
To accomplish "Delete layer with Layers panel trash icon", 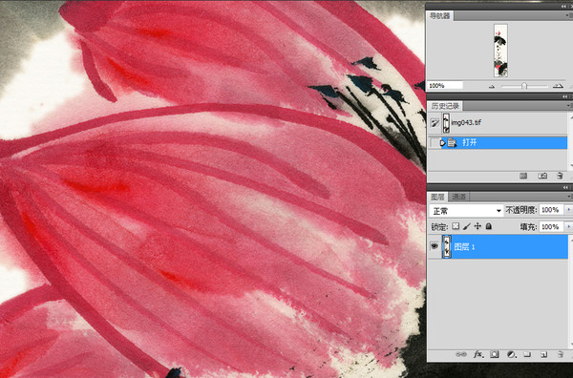I will tap(561, 354).
